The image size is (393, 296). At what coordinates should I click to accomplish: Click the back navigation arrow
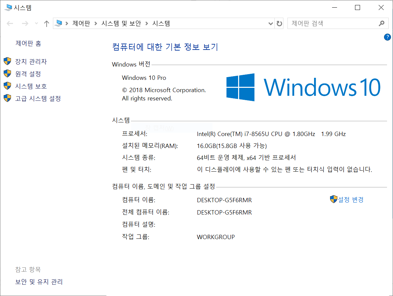click(10, 24)
